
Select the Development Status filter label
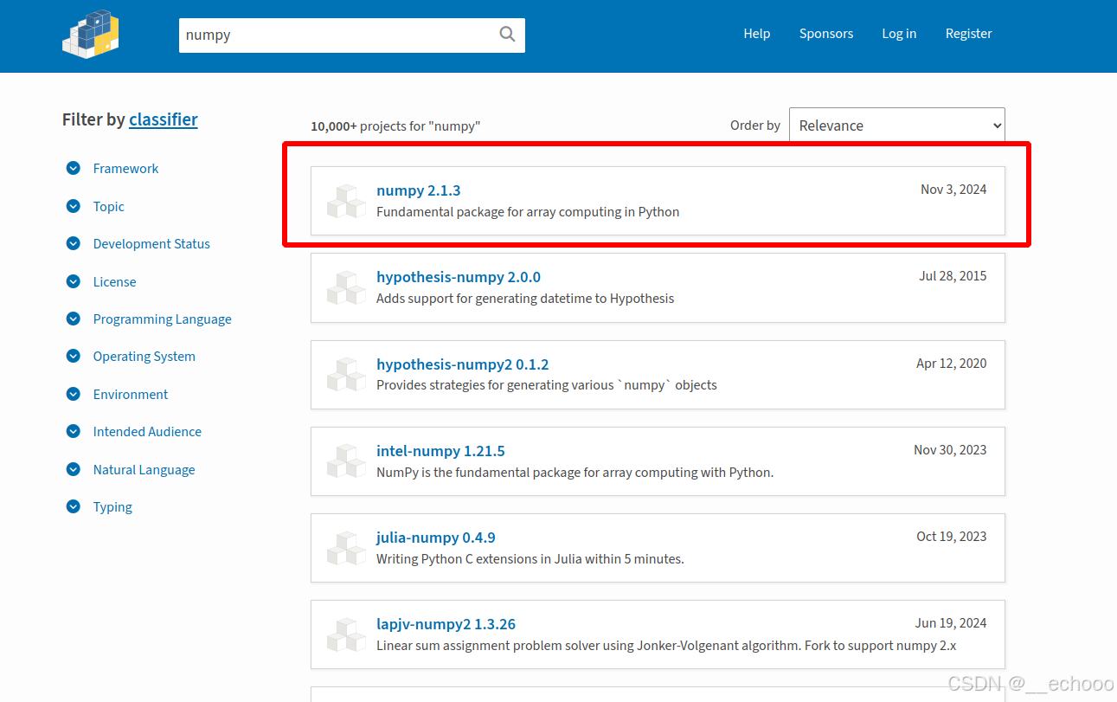151,244
